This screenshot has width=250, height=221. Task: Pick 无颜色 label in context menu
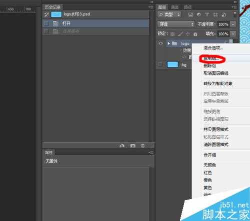(210, 165)
